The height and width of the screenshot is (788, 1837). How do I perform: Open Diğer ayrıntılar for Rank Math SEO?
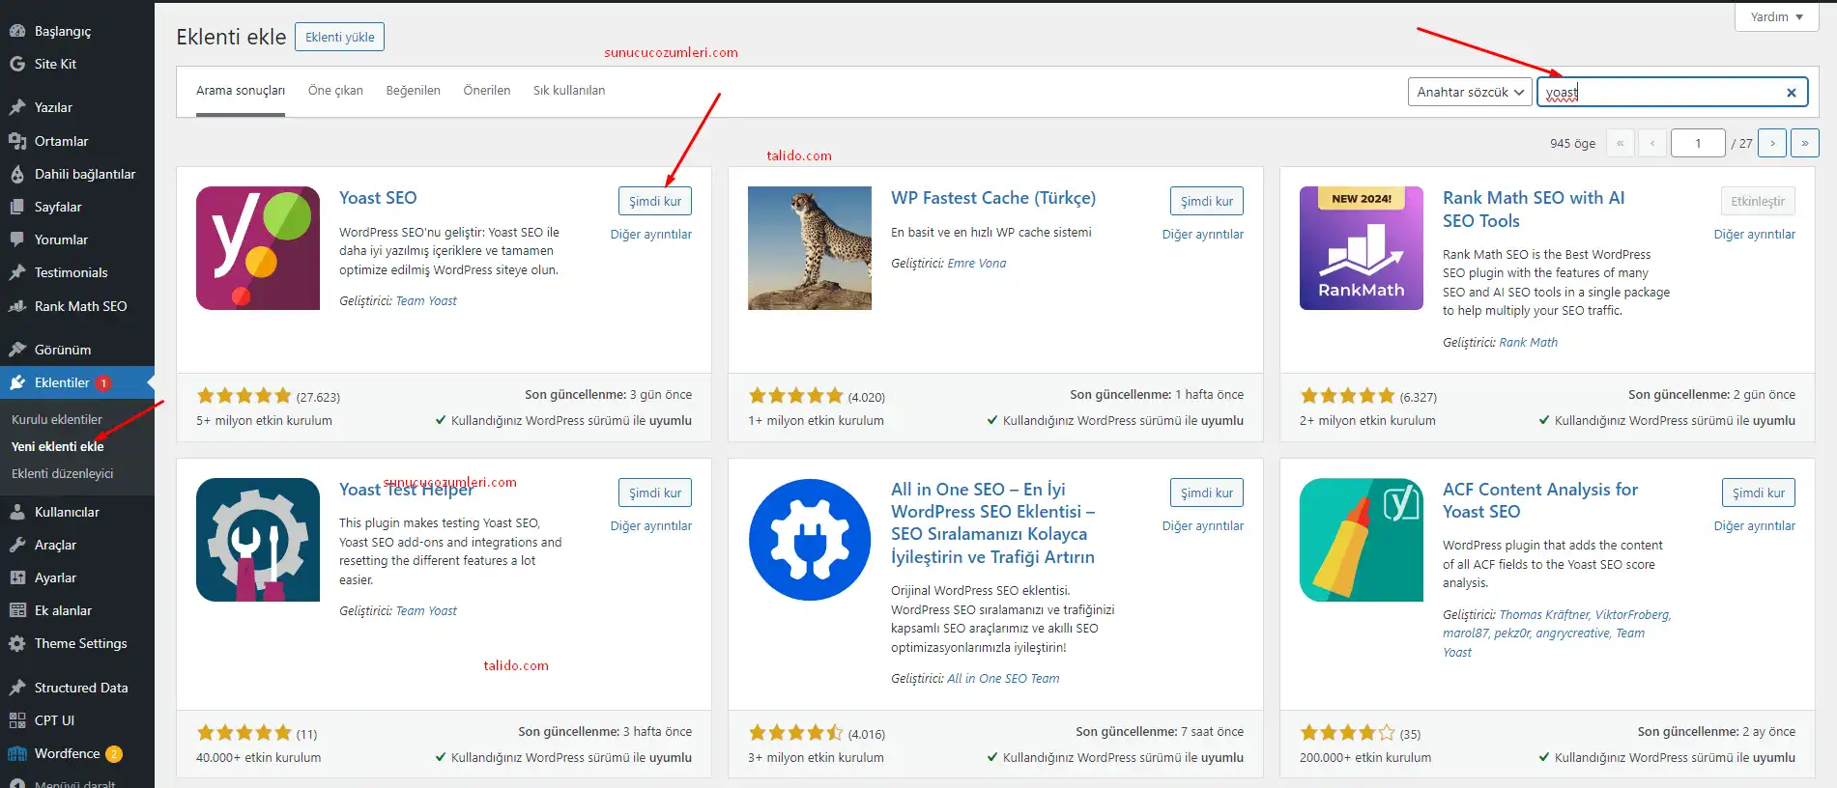(1755, 235)
